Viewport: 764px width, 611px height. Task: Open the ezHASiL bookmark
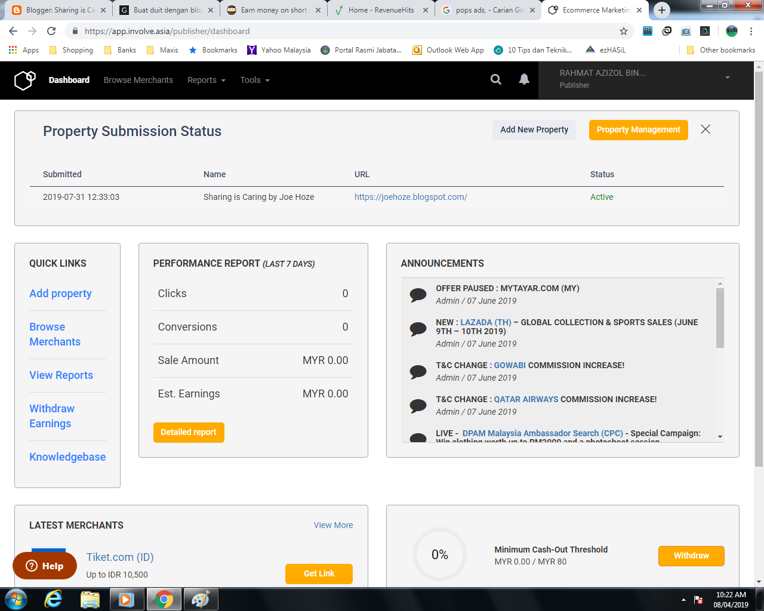(605, 50)
